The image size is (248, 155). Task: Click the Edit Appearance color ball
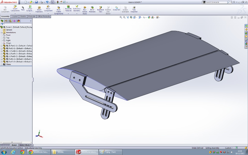149,17
